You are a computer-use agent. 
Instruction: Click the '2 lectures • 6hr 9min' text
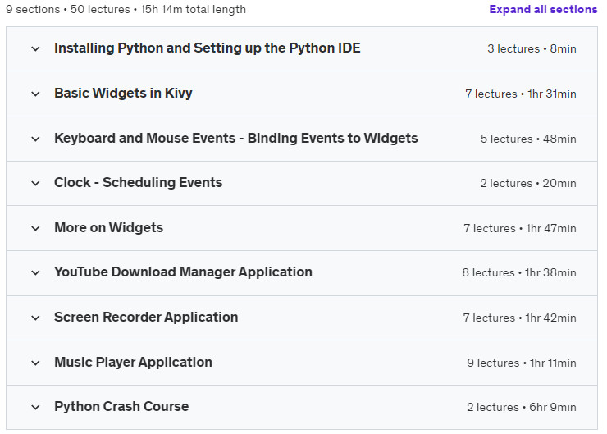point(522,407)
